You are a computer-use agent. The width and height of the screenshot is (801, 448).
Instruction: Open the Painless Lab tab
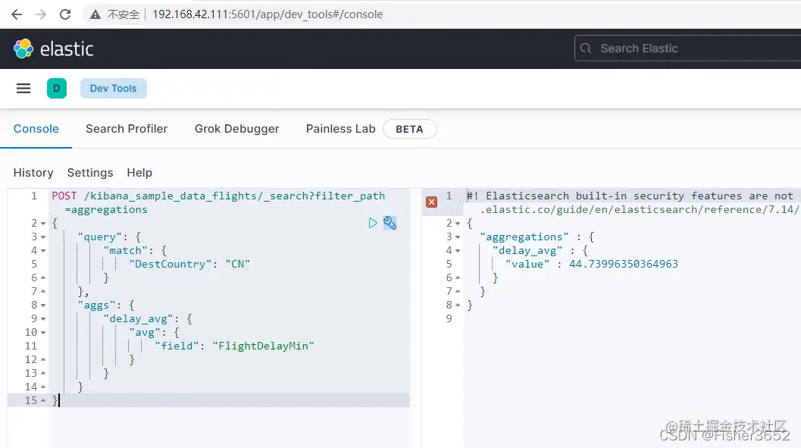point(340,129)
